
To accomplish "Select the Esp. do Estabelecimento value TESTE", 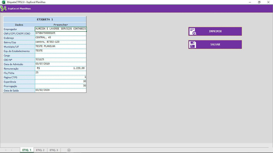I will pyautogui.click(x=61, y=51).
